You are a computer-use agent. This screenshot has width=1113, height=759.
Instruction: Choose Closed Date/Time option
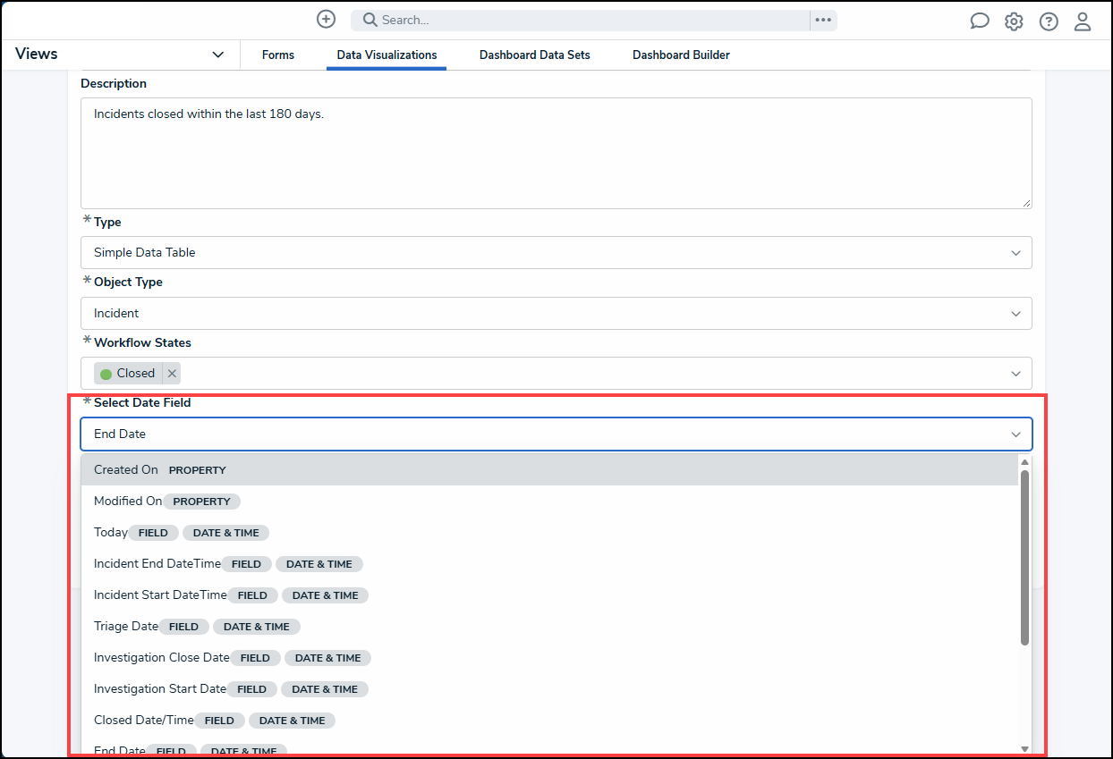[x=549, y=721]
